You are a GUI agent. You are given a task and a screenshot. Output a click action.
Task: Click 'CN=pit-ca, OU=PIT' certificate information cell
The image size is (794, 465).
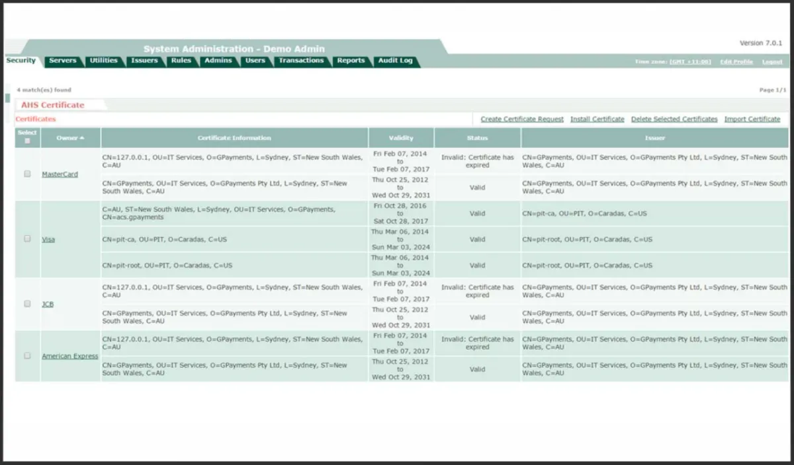click(234, 239)
